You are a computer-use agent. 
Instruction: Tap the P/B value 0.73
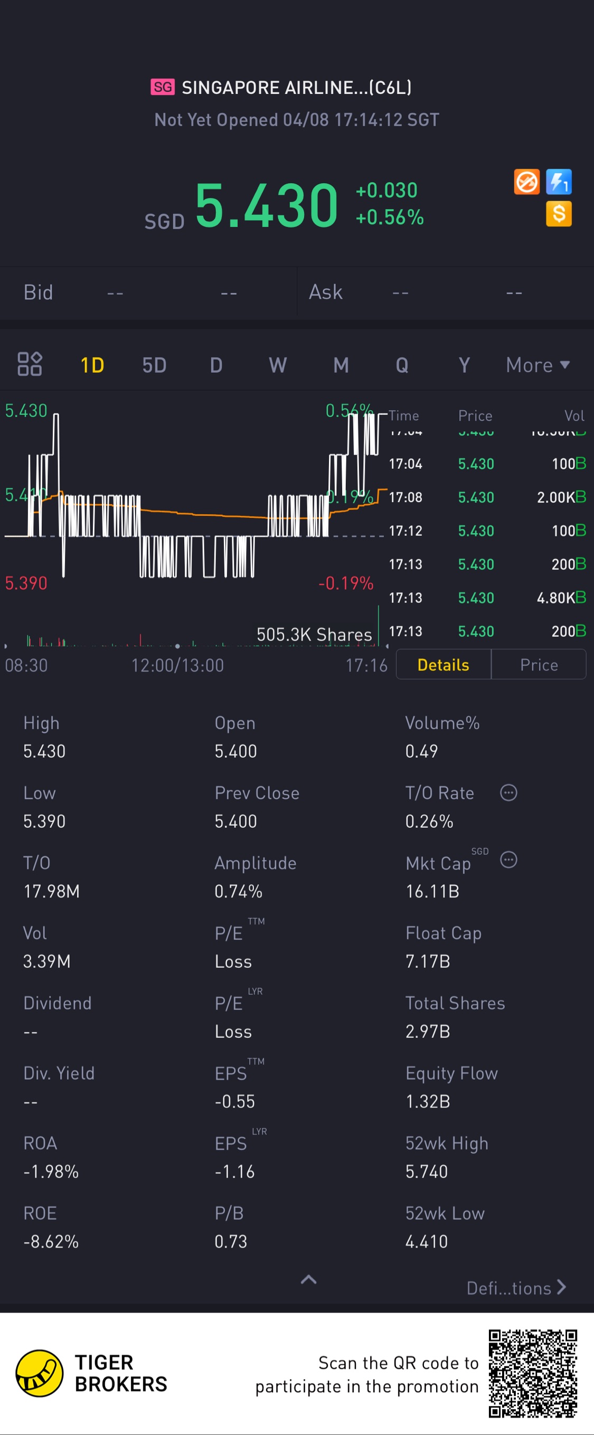(x=231, y=1241)
